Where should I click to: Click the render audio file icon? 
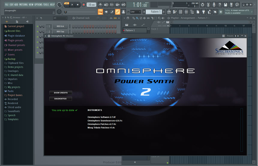231,5
